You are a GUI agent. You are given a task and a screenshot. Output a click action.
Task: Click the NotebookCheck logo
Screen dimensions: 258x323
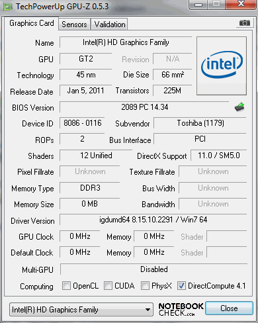tap(181, 309)
